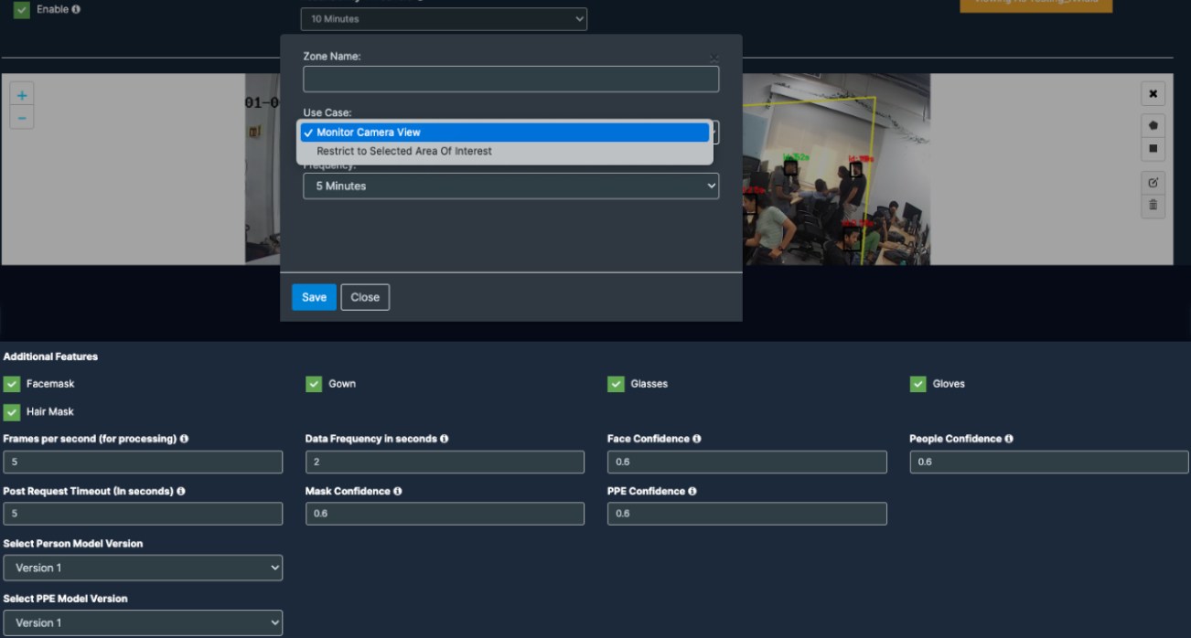Image resolution: width=1191 pixels, height=638 pixels.
Task: Click the trash delete zones icon
Action: [1153, 205]
